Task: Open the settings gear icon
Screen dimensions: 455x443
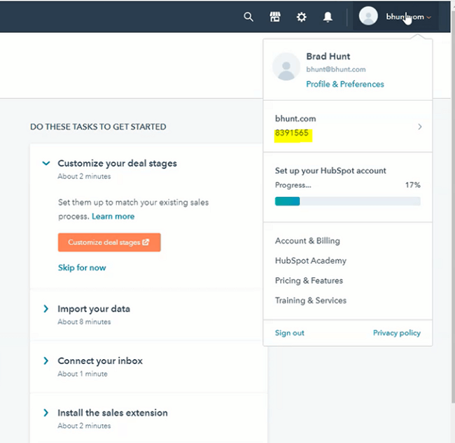Action: coord(301,17)
